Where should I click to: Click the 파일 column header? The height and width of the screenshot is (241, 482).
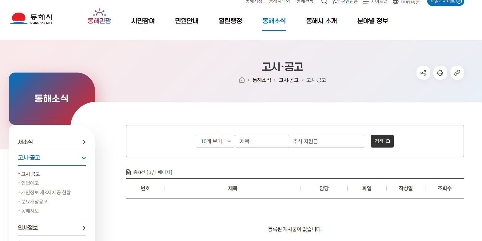click(367, 188)
